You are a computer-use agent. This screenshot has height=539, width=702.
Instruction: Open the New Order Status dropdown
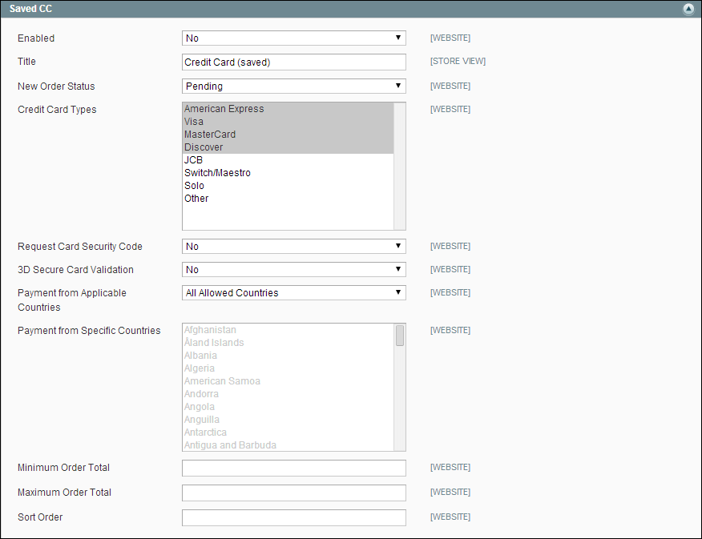point(293,86)
